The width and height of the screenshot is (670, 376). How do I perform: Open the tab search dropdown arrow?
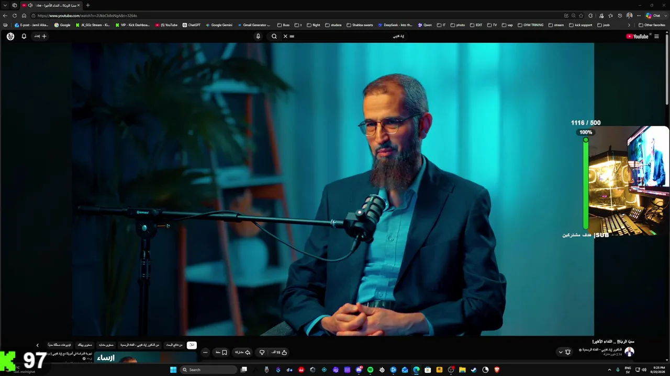(5, 5)
